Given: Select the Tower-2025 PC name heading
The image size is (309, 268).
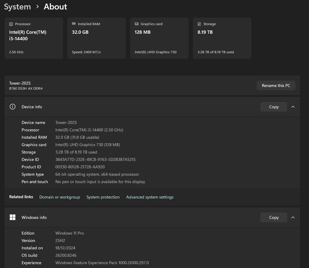Looking at the screenshot, I should tap(20, 83).
